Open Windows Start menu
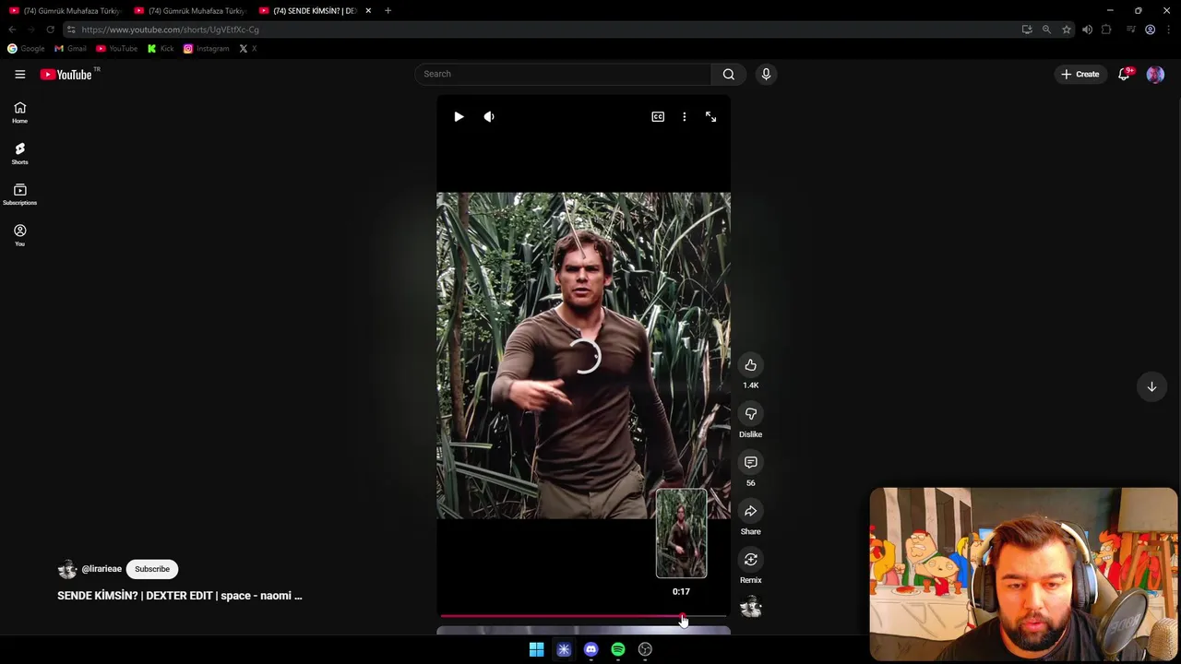 [536, 649]
